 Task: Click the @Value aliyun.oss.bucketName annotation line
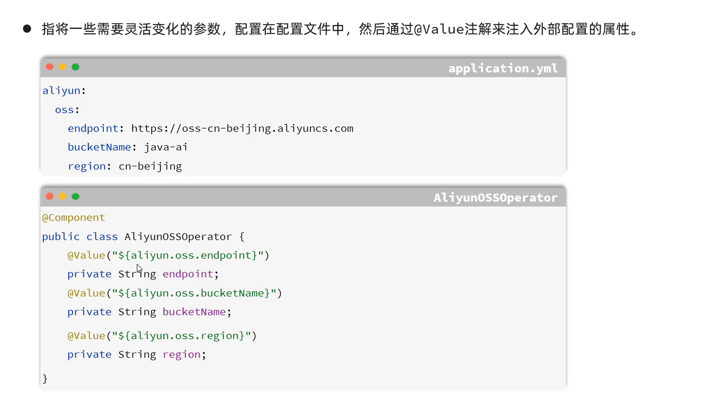tap(175, 293)
